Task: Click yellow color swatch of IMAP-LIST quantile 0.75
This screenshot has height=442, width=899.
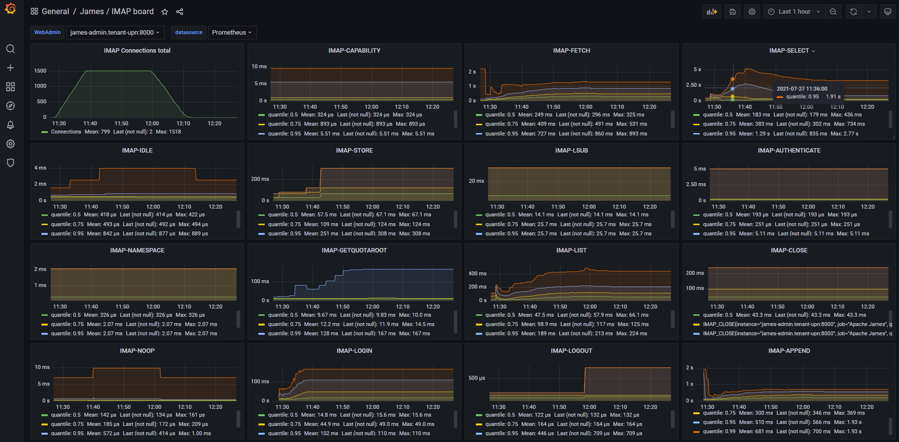Action: pyautogui.click(x=479, y=325)
